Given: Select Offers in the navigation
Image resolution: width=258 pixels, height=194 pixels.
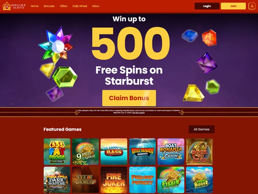Looking at the screenshot, I should tap(63, 6).
